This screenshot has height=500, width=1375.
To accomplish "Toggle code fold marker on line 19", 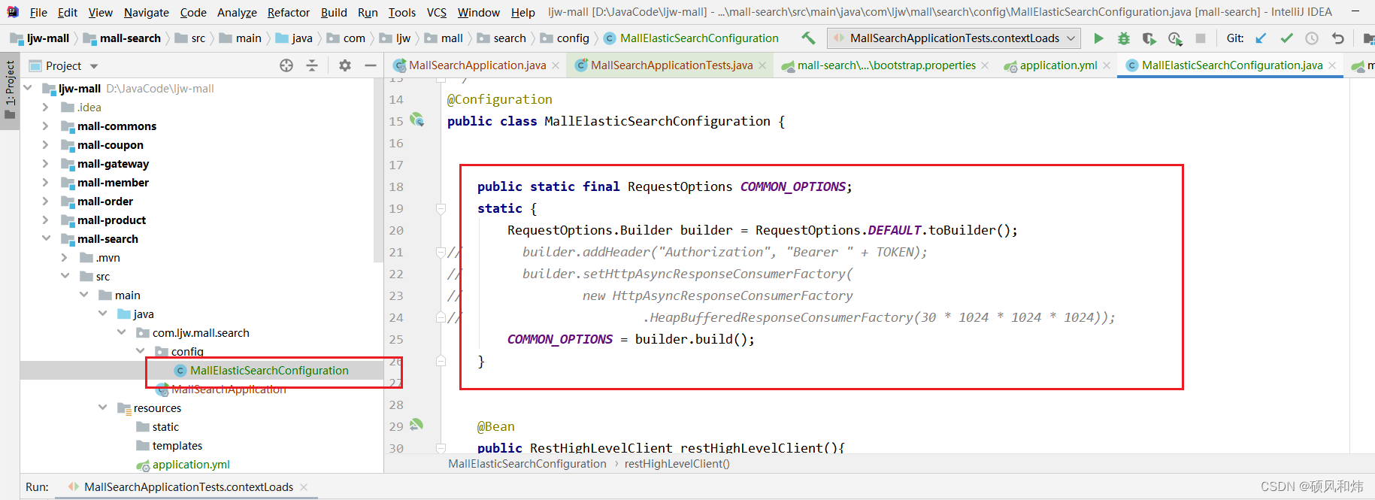I will [x=441, y=208].
